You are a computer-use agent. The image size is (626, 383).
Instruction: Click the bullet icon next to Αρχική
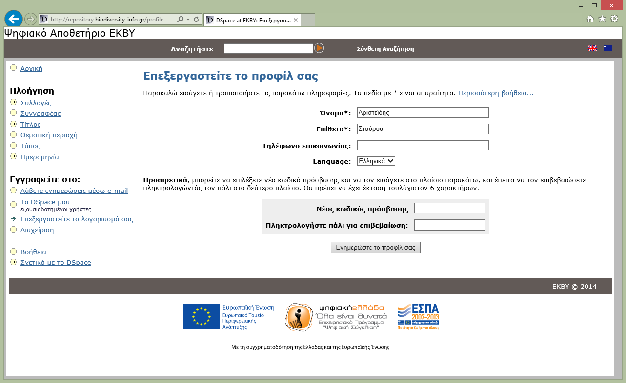13,68
